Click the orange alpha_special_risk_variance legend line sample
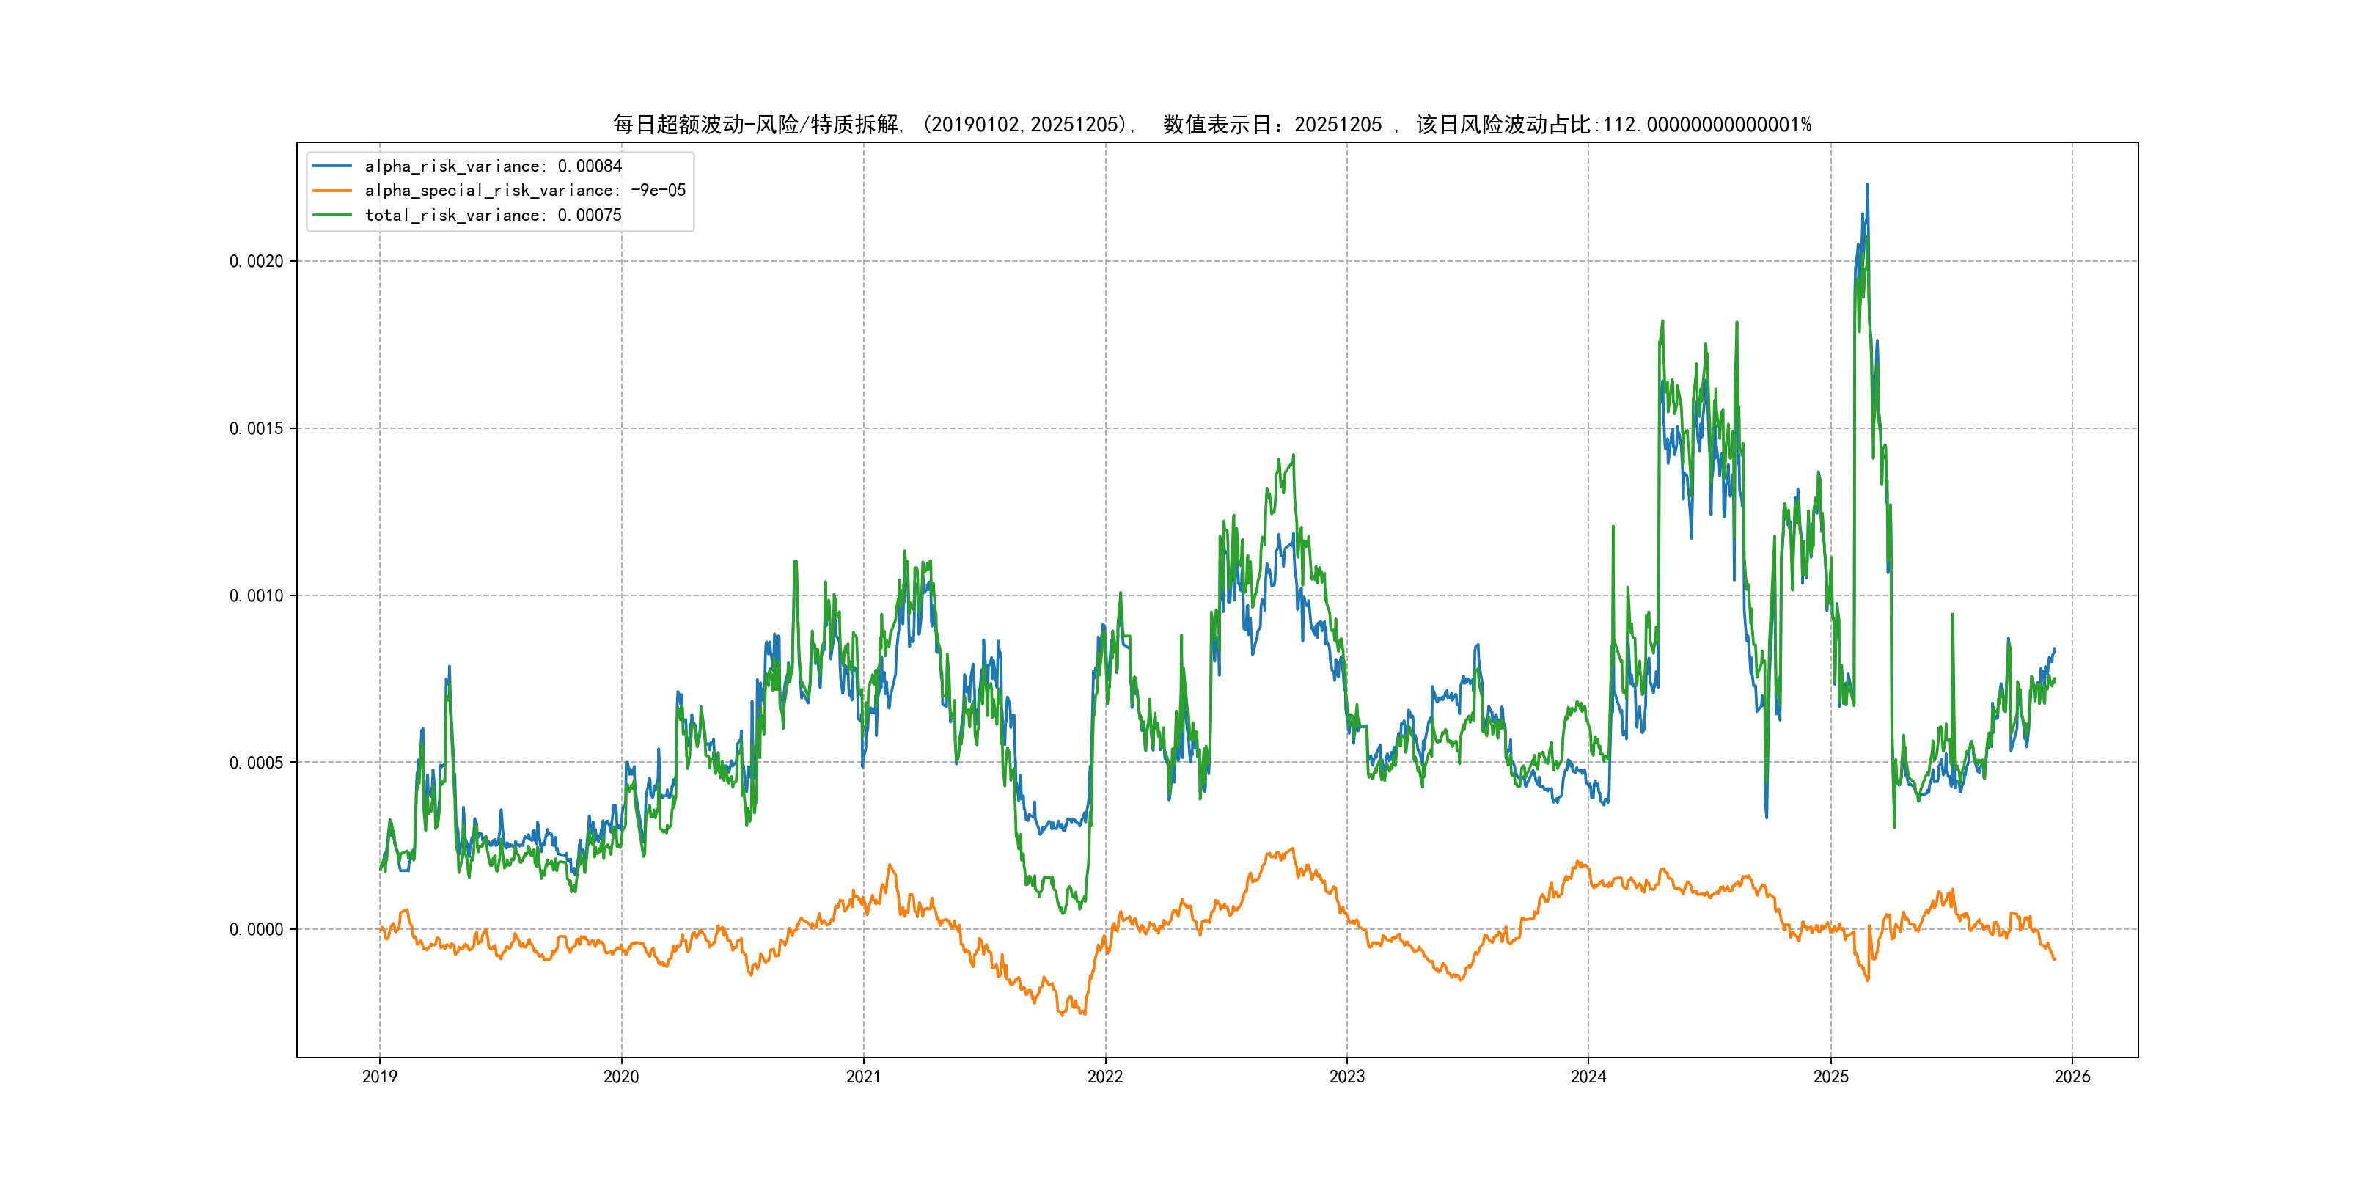 (x=332, y=191)
